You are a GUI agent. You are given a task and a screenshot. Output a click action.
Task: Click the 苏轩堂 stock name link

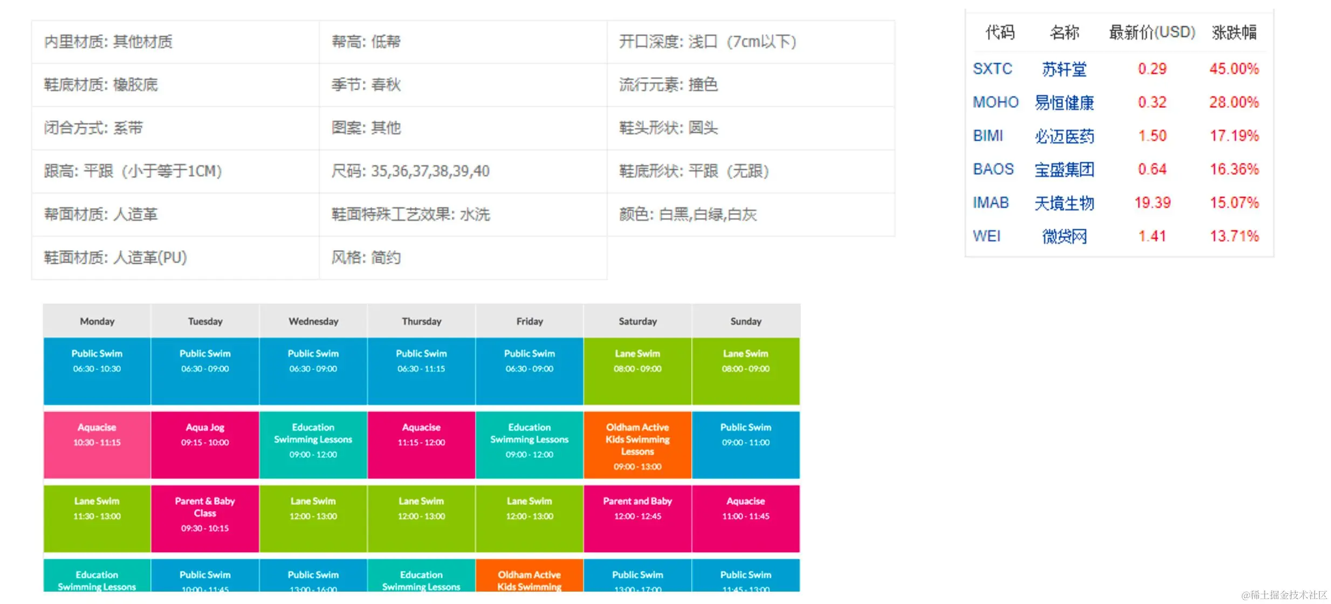[x=1064, y=69]
